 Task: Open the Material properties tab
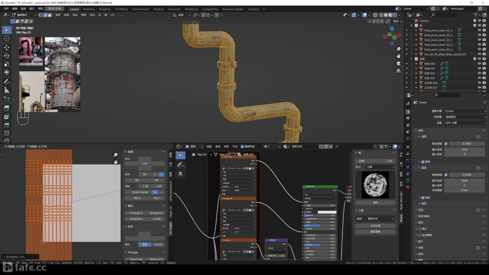[408, 187]
